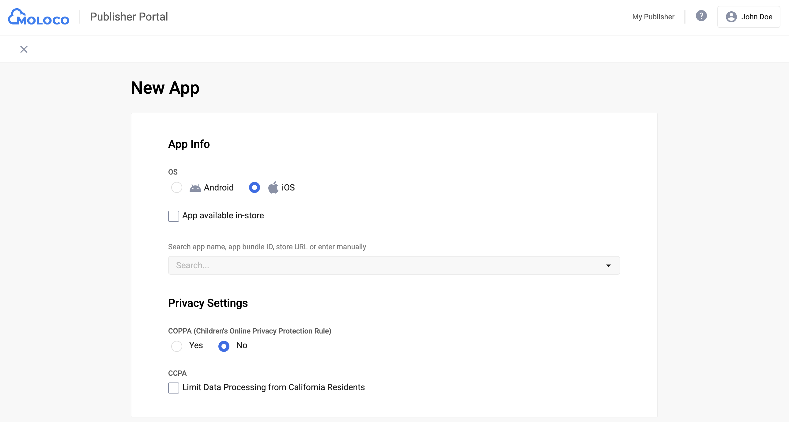789x422 pixels.
Task: Choose No for COPPA
Action: (224, 346)
